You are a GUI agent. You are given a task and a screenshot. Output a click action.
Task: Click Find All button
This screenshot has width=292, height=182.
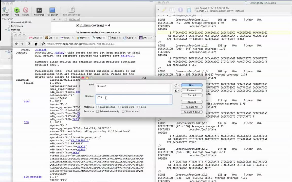tap(192, 95)
